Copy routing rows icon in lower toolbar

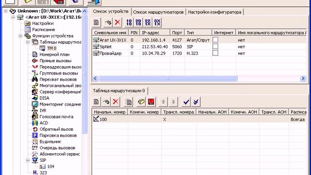click(128, 102)
